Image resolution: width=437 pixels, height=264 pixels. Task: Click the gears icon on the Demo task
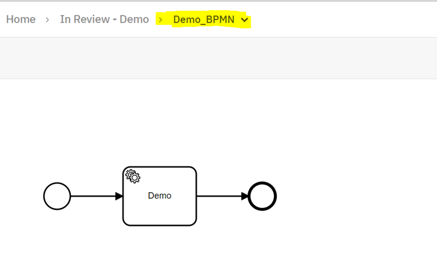(134, 176)
